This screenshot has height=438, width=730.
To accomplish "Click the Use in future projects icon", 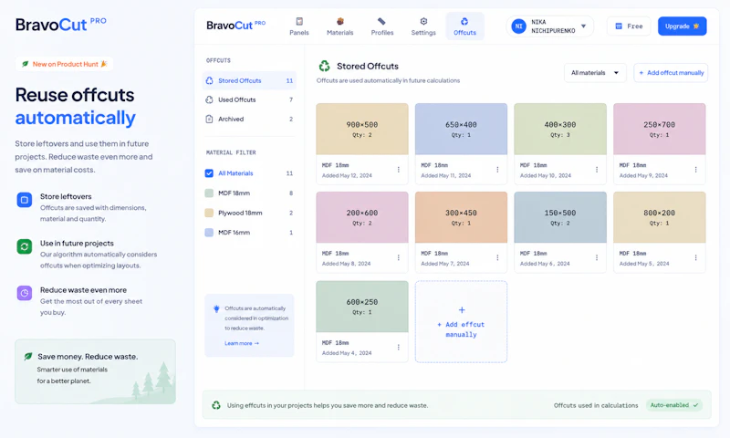I will 25,246.
